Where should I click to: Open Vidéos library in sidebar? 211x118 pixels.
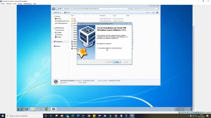point(58,37)
